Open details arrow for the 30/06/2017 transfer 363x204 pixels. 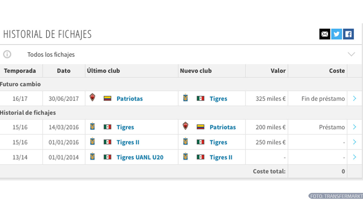(x=354, y=98)
